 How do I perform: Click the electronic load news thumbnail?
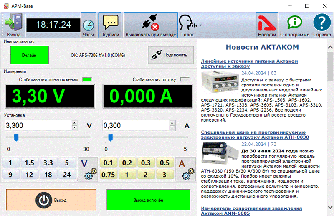[220, 153]
